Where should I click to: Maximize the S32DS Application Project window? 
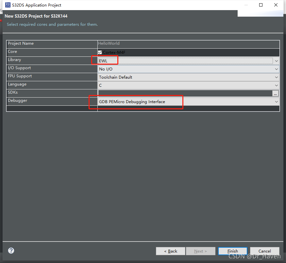(x=261, y=5)
